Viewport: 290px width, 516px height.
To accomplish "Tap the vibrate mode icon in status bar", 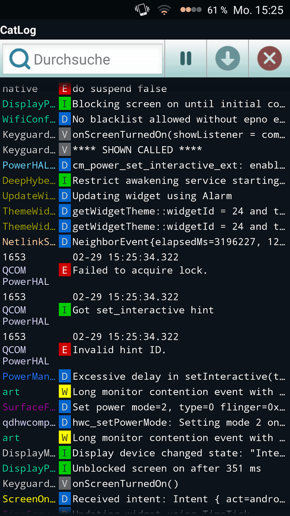I will click(142, 10).
